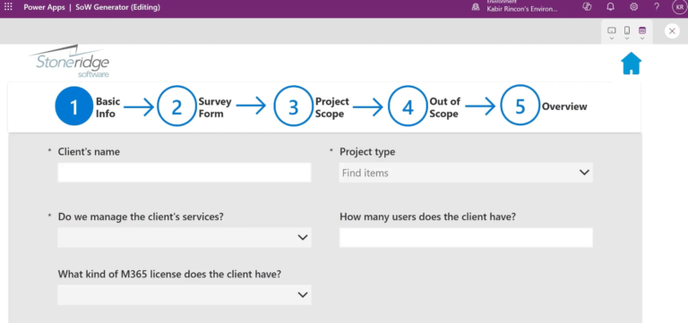Expand the M365 license dropdown
688x323 pixels.
[x=185, y=294]
